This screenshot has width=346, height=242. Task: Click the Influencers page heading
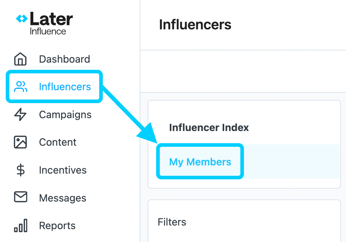pos(195,24)
